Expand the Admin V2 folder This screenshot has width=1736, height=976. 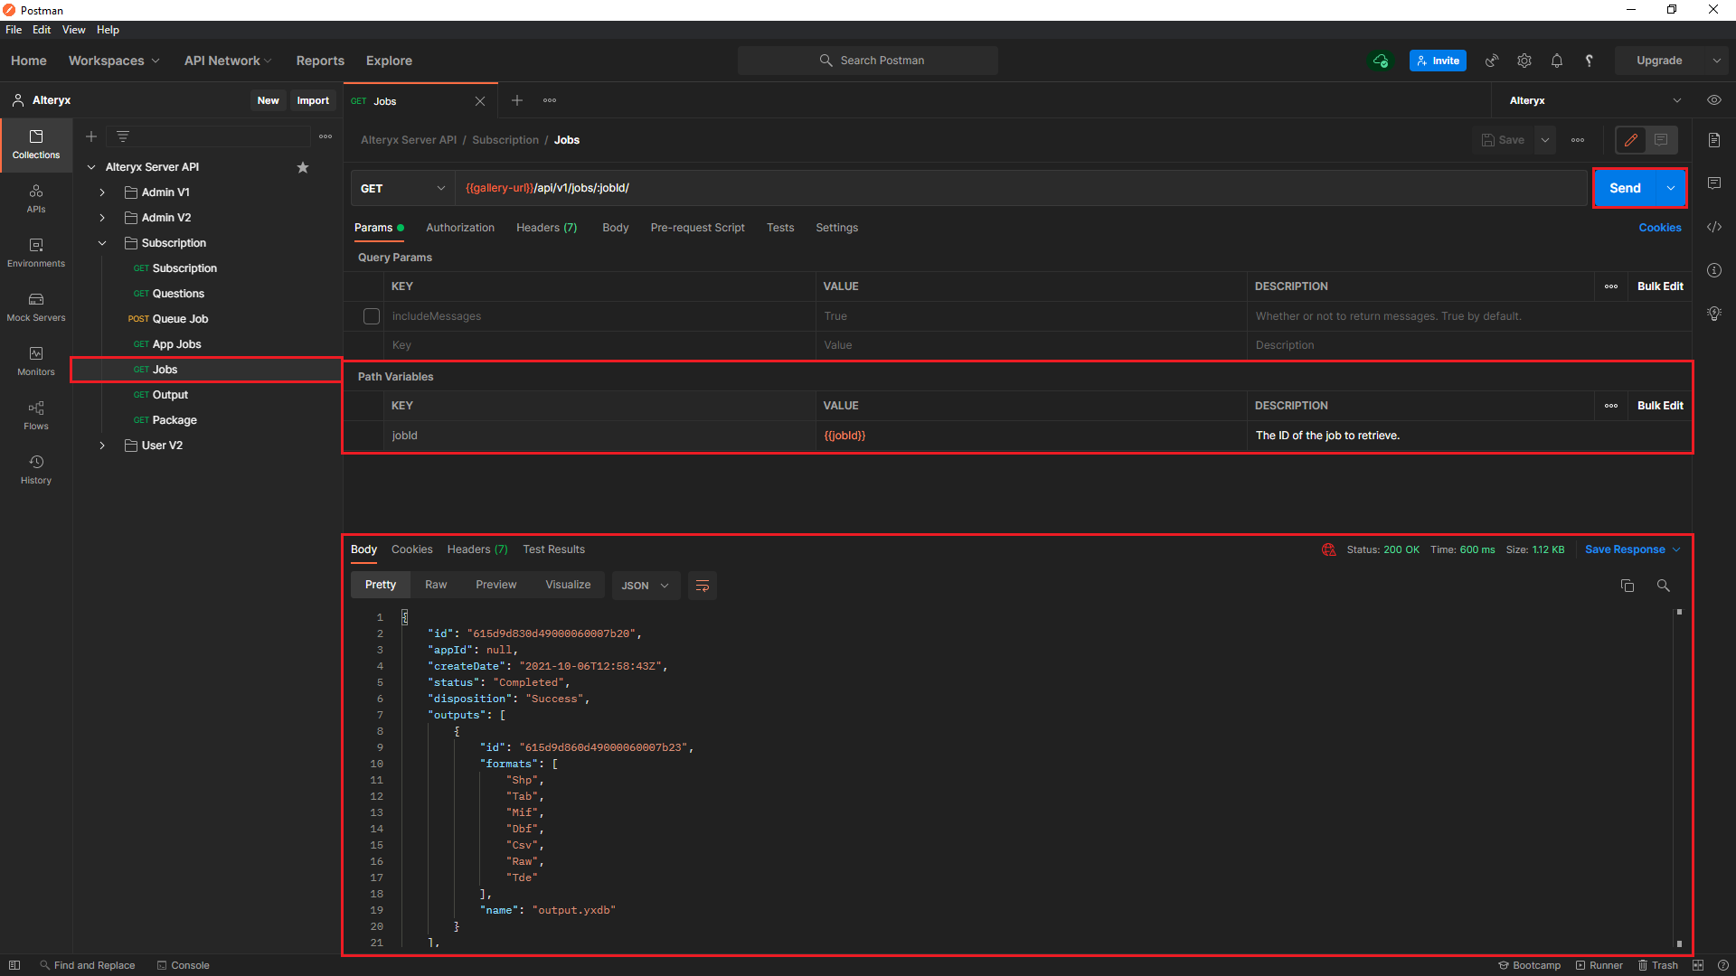[101, 217]
